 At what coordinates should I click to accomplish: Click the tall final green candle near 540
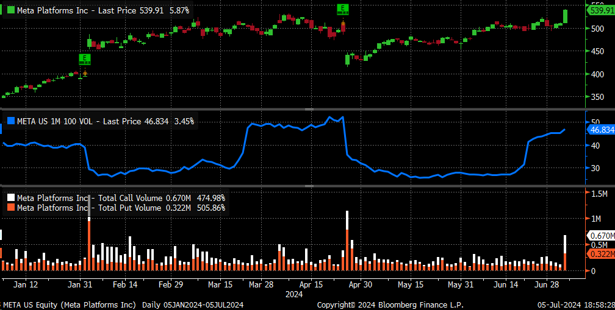point(565,16)
